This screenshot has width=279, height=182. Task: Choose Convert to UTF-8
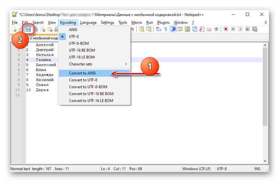(x=95, y=80)
